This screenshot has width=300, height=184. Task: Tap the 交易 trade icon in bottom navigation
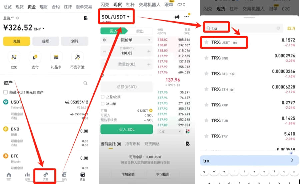coord(46,176)
